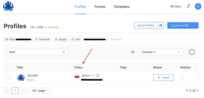This screenshot has height=98, width=204.
Task: Refresh the profiles list with sync icon
Action: (x=192, y=52)
